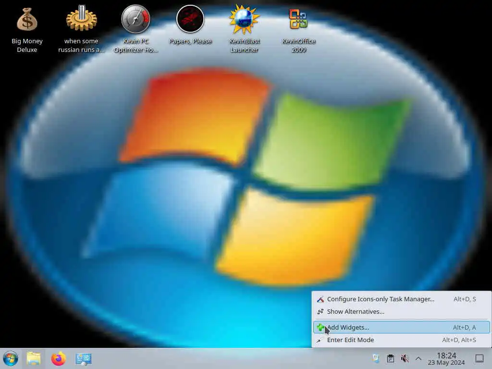
Task: Expand hidden system tray icons arrow
Action: 418,358
